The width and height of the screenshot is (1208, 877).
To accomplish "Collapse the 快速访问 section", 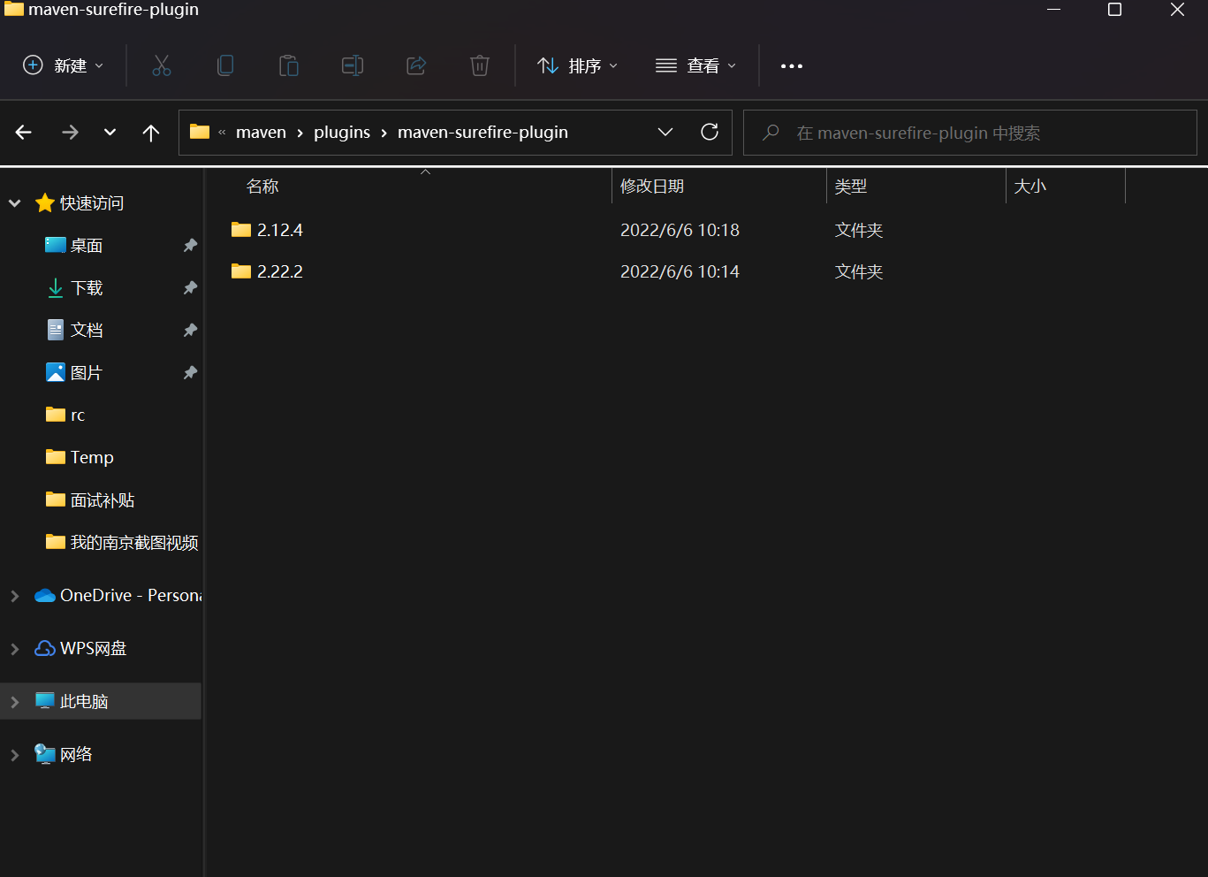I will pyautogui.click(x=14, y=202).
